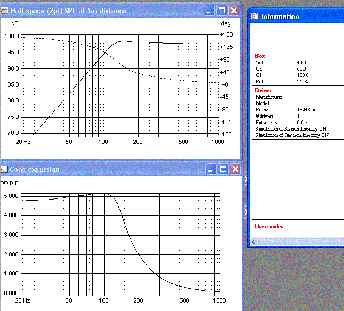Screen dimensions: 344x311
Task: Close the Cone excursion window
Action: tap(235, 169)
